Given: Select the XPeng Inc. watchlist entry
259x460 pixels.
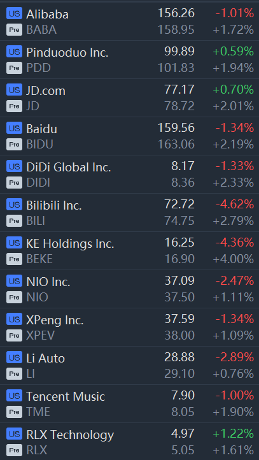Looking at the screenshot, I should [x=130, y=327].
